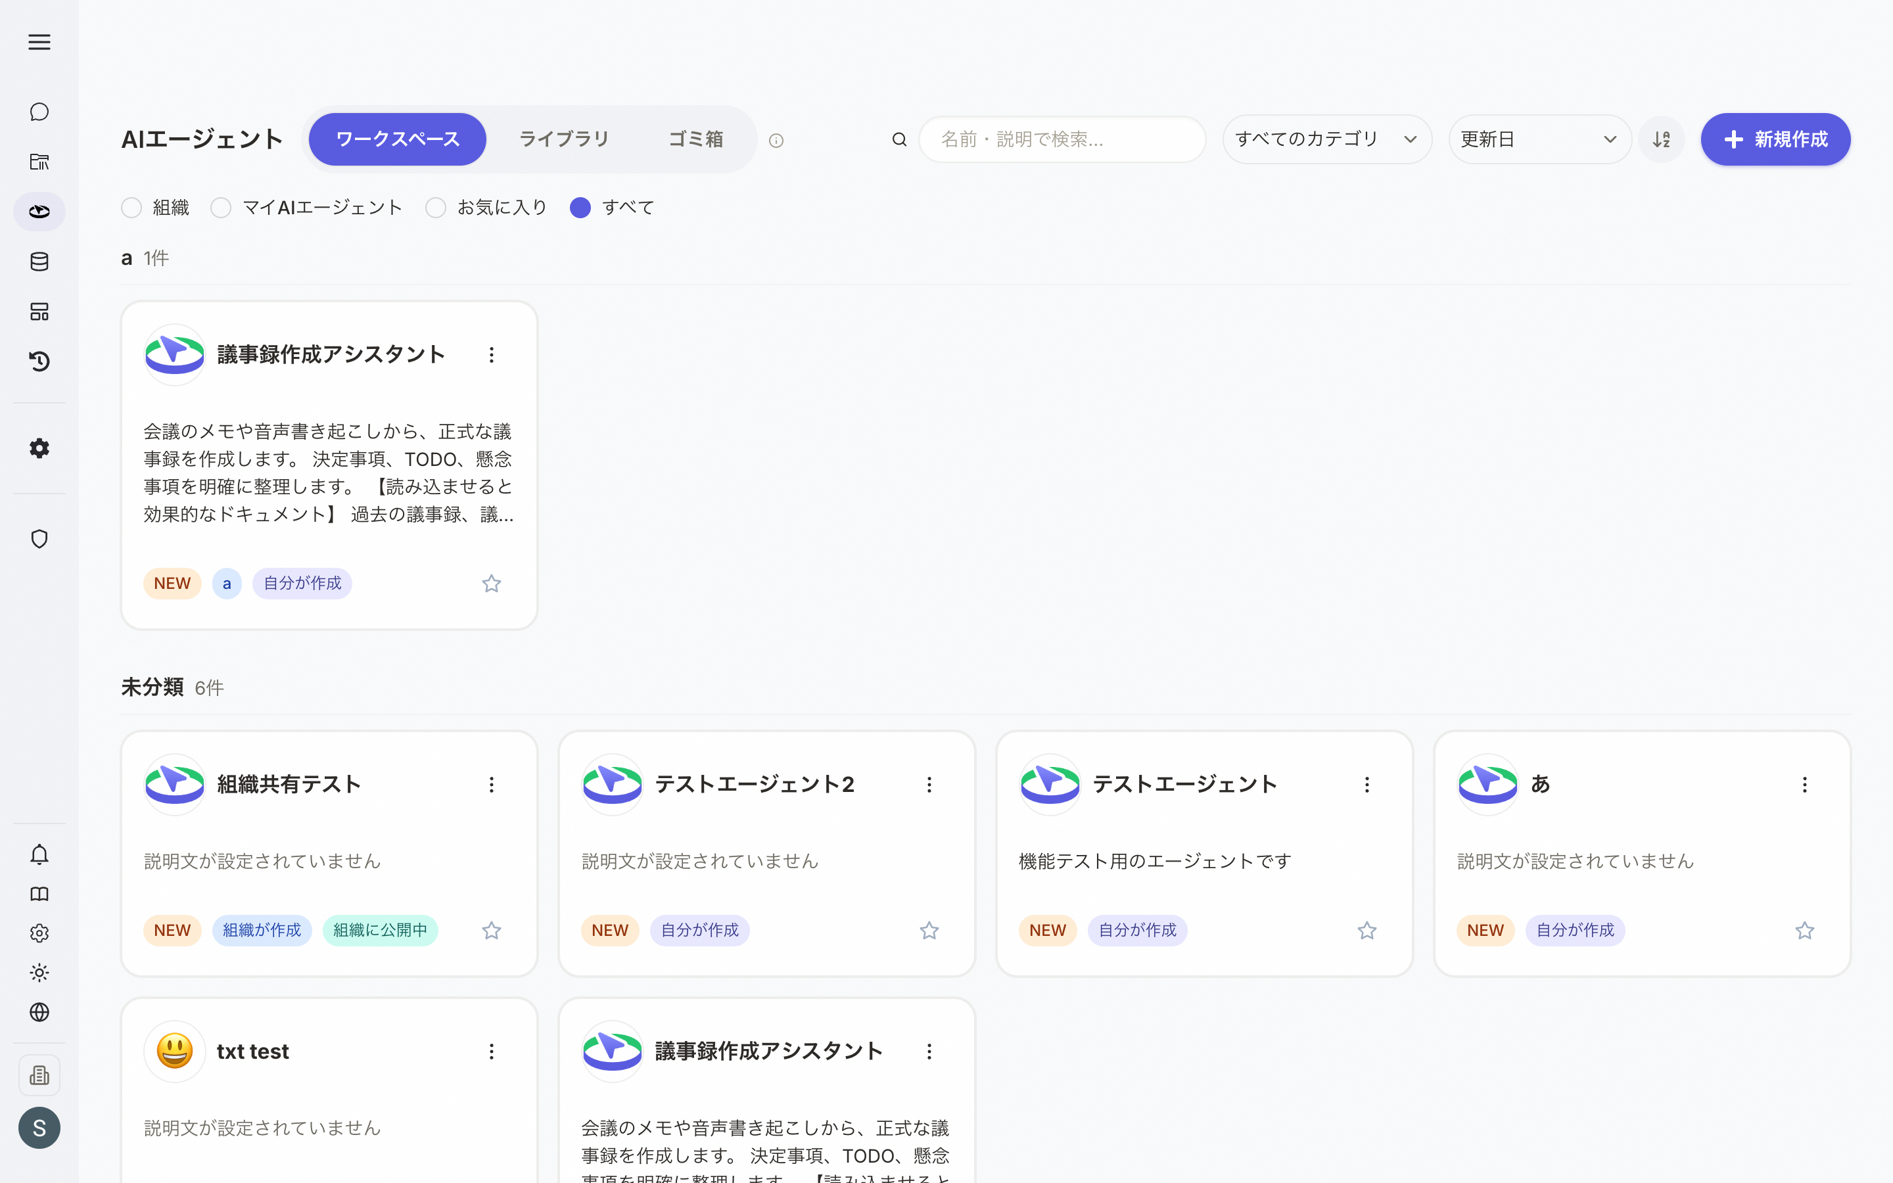This screenshot has width=1893, height=1183.
Task: Click the name and description search field
Action: (x=1062, y=139)
